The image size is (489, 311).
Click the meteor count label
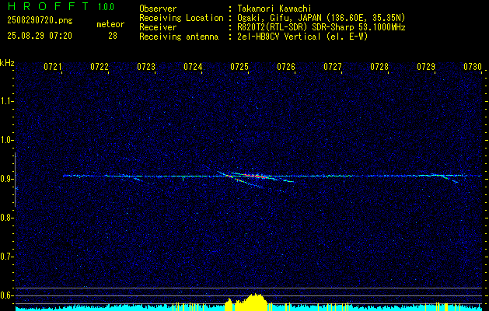click(110, 24)
